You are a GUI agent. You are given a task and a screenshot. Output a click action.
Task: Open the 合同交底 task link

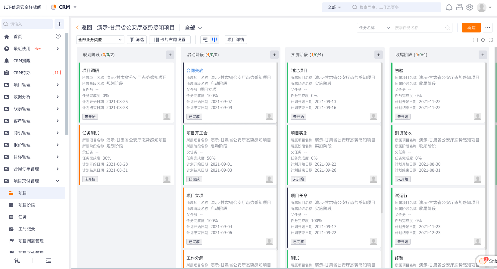195,70
